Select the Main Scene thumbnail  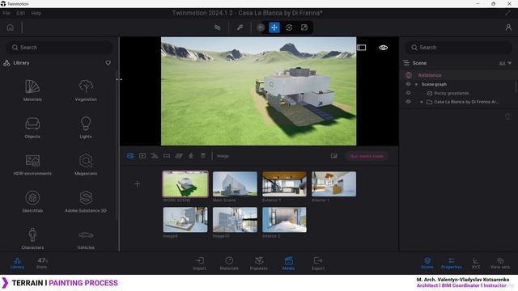(x=235, y=183)
